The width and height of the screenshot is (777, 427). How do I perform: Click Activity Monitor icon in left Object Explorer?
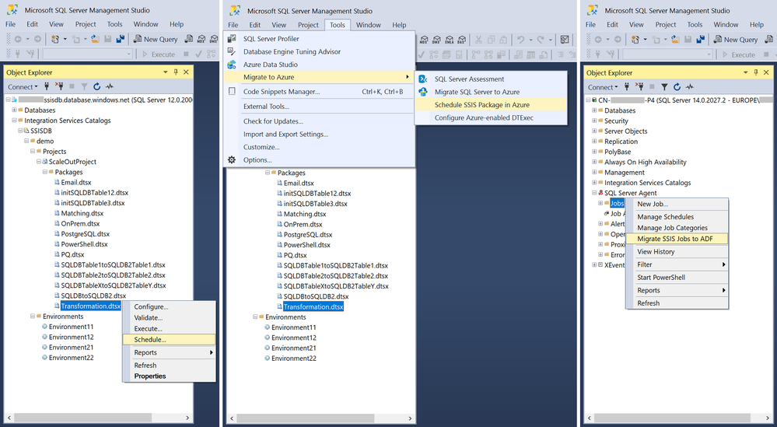coord(110,86)
